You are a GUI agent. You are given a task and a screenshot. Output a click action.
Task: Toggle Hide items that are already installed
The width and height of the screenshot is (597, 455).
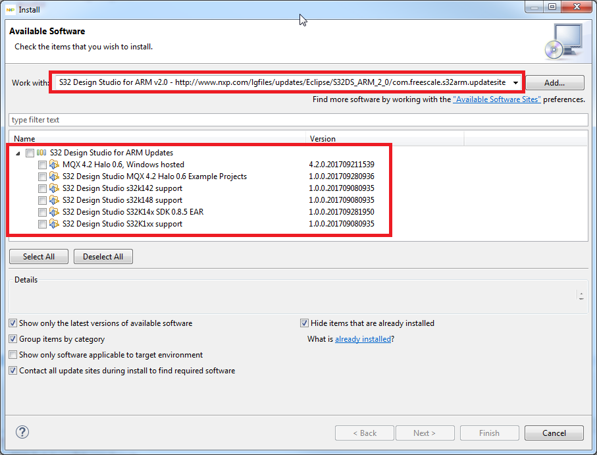coord(304,323)
